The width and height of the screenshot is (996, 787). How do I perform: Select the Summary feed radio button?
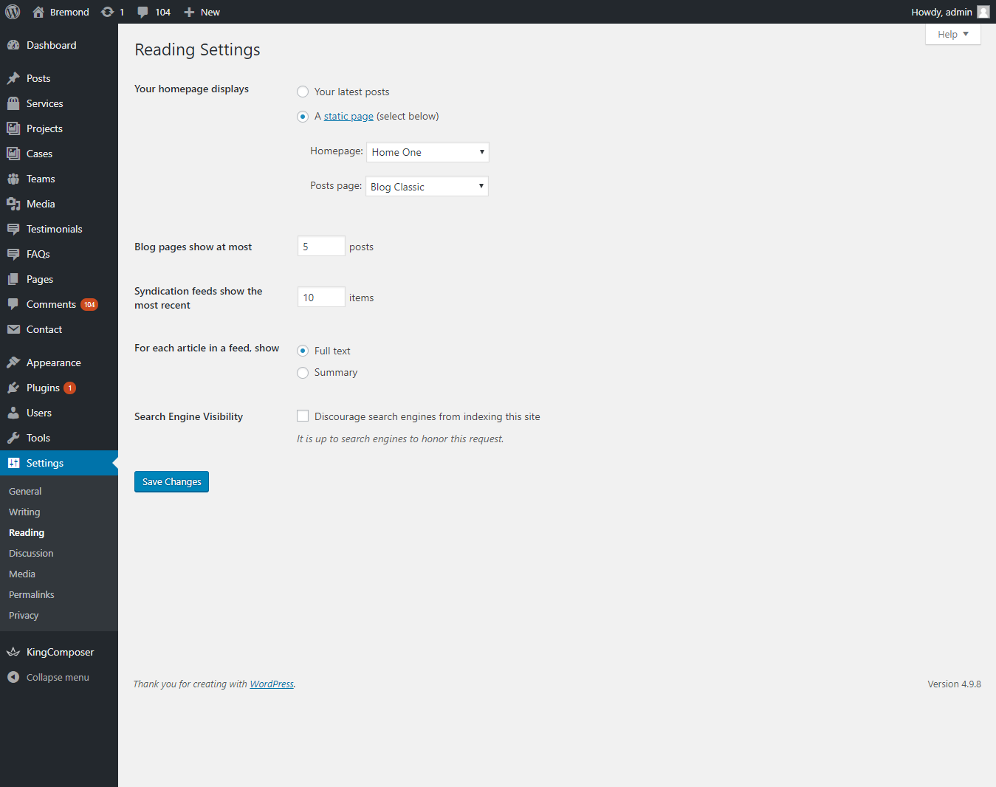pos(303,373)
